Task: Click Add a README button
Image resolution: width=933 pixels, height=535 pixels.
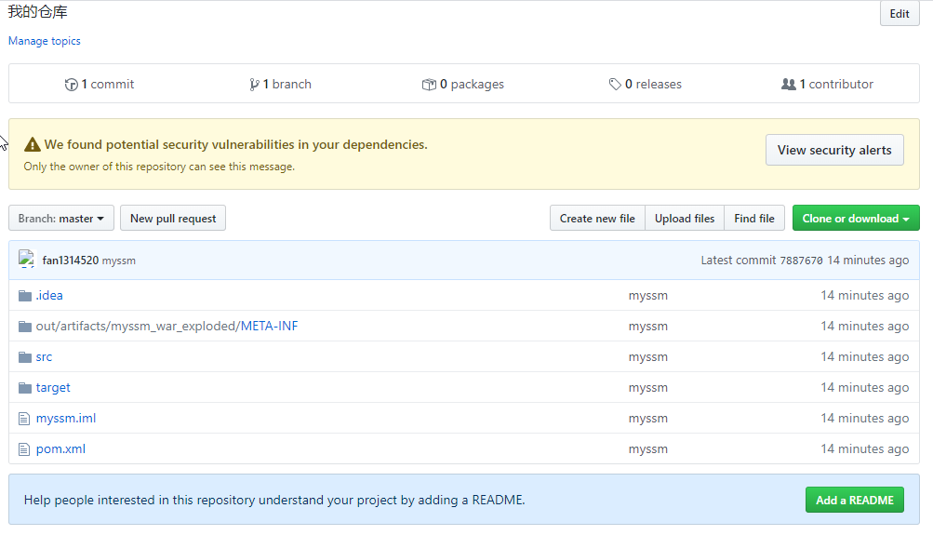Action: (x=855, y=500)
